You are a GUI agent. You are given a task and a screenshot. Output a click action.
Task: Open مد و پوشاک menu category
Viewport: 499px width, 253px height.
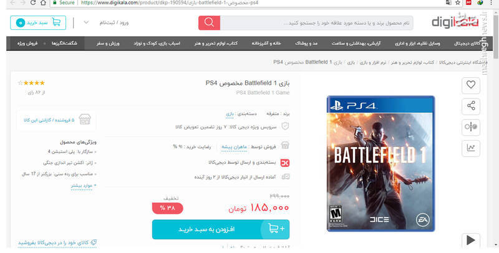306,44
